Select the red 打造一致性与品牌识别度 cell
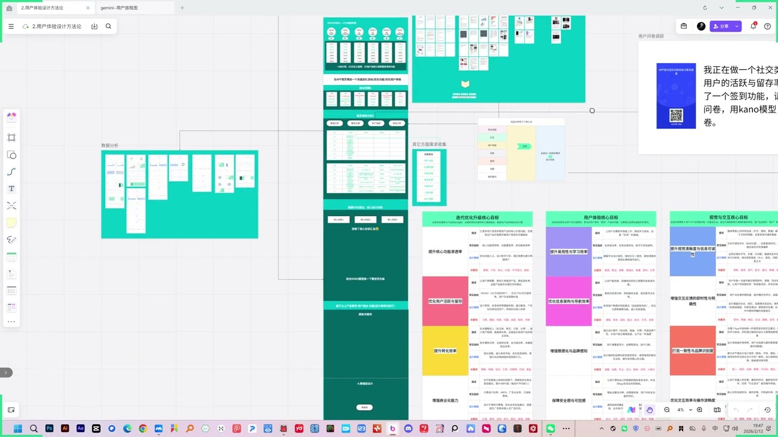Image resolution: width=778 pixels, height=437 pixels. [x=692, y=351]
